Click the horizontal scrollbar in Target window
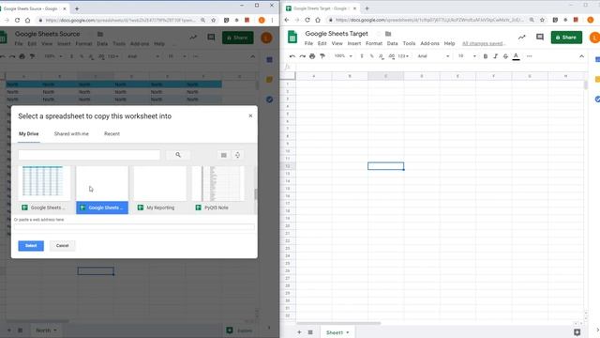 tap(338, 323)
